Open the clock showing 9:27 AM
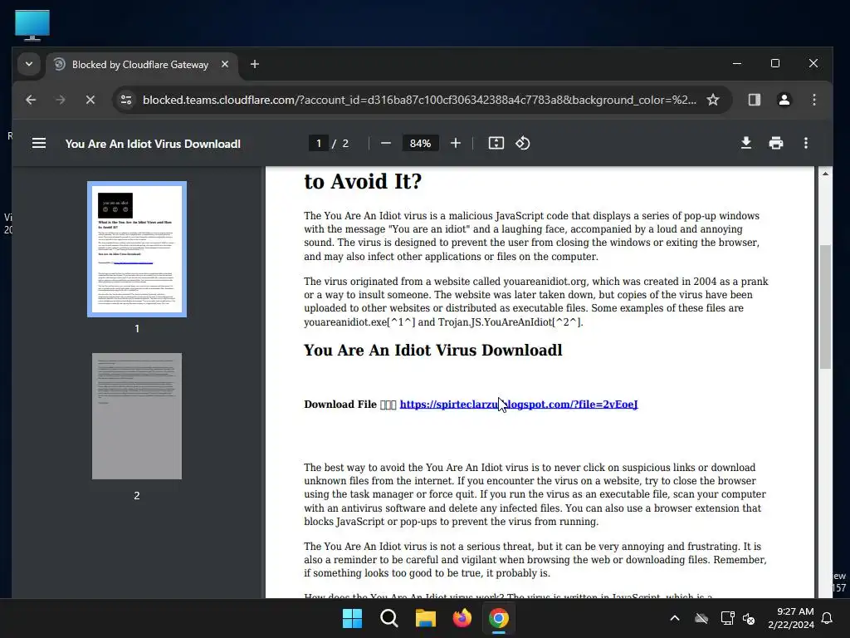Screen dimensions: 850x638 (791, 618)
